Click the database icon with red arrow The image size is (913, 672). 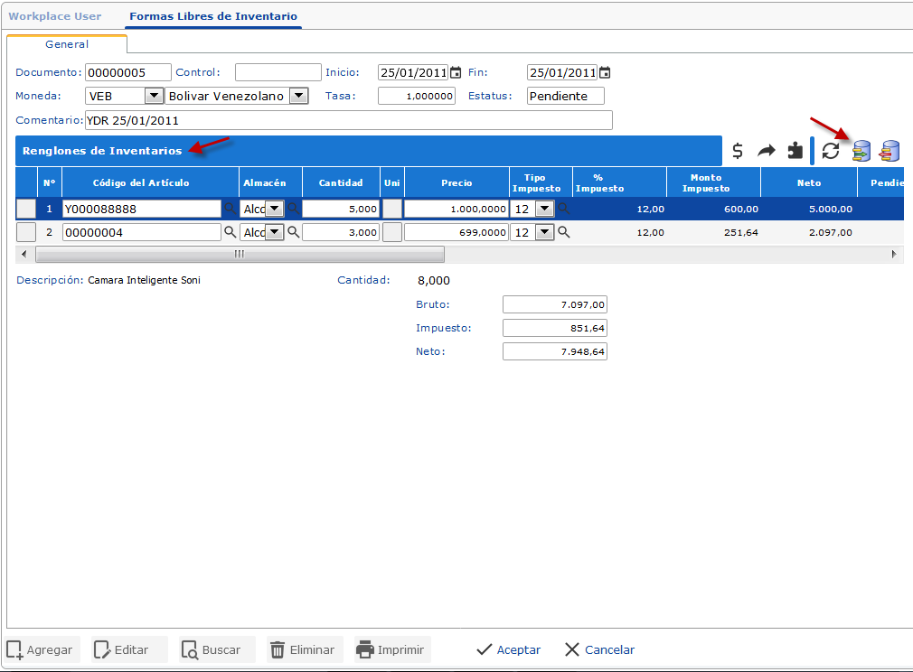pos(890,151)
